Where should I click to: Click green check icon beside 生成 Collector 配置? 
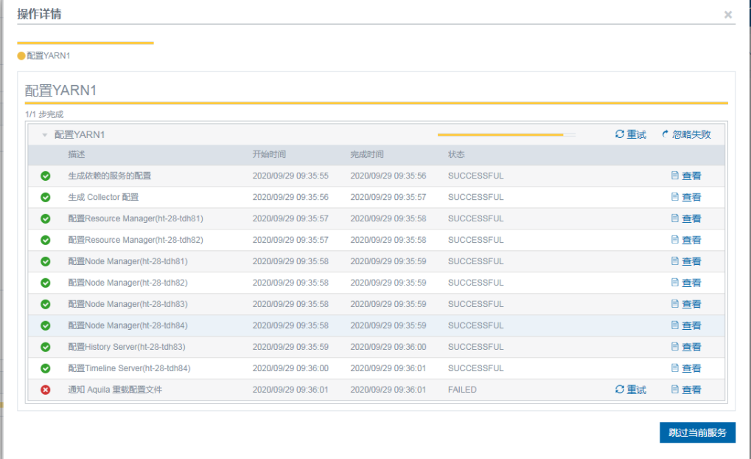(x=46, y=197)
